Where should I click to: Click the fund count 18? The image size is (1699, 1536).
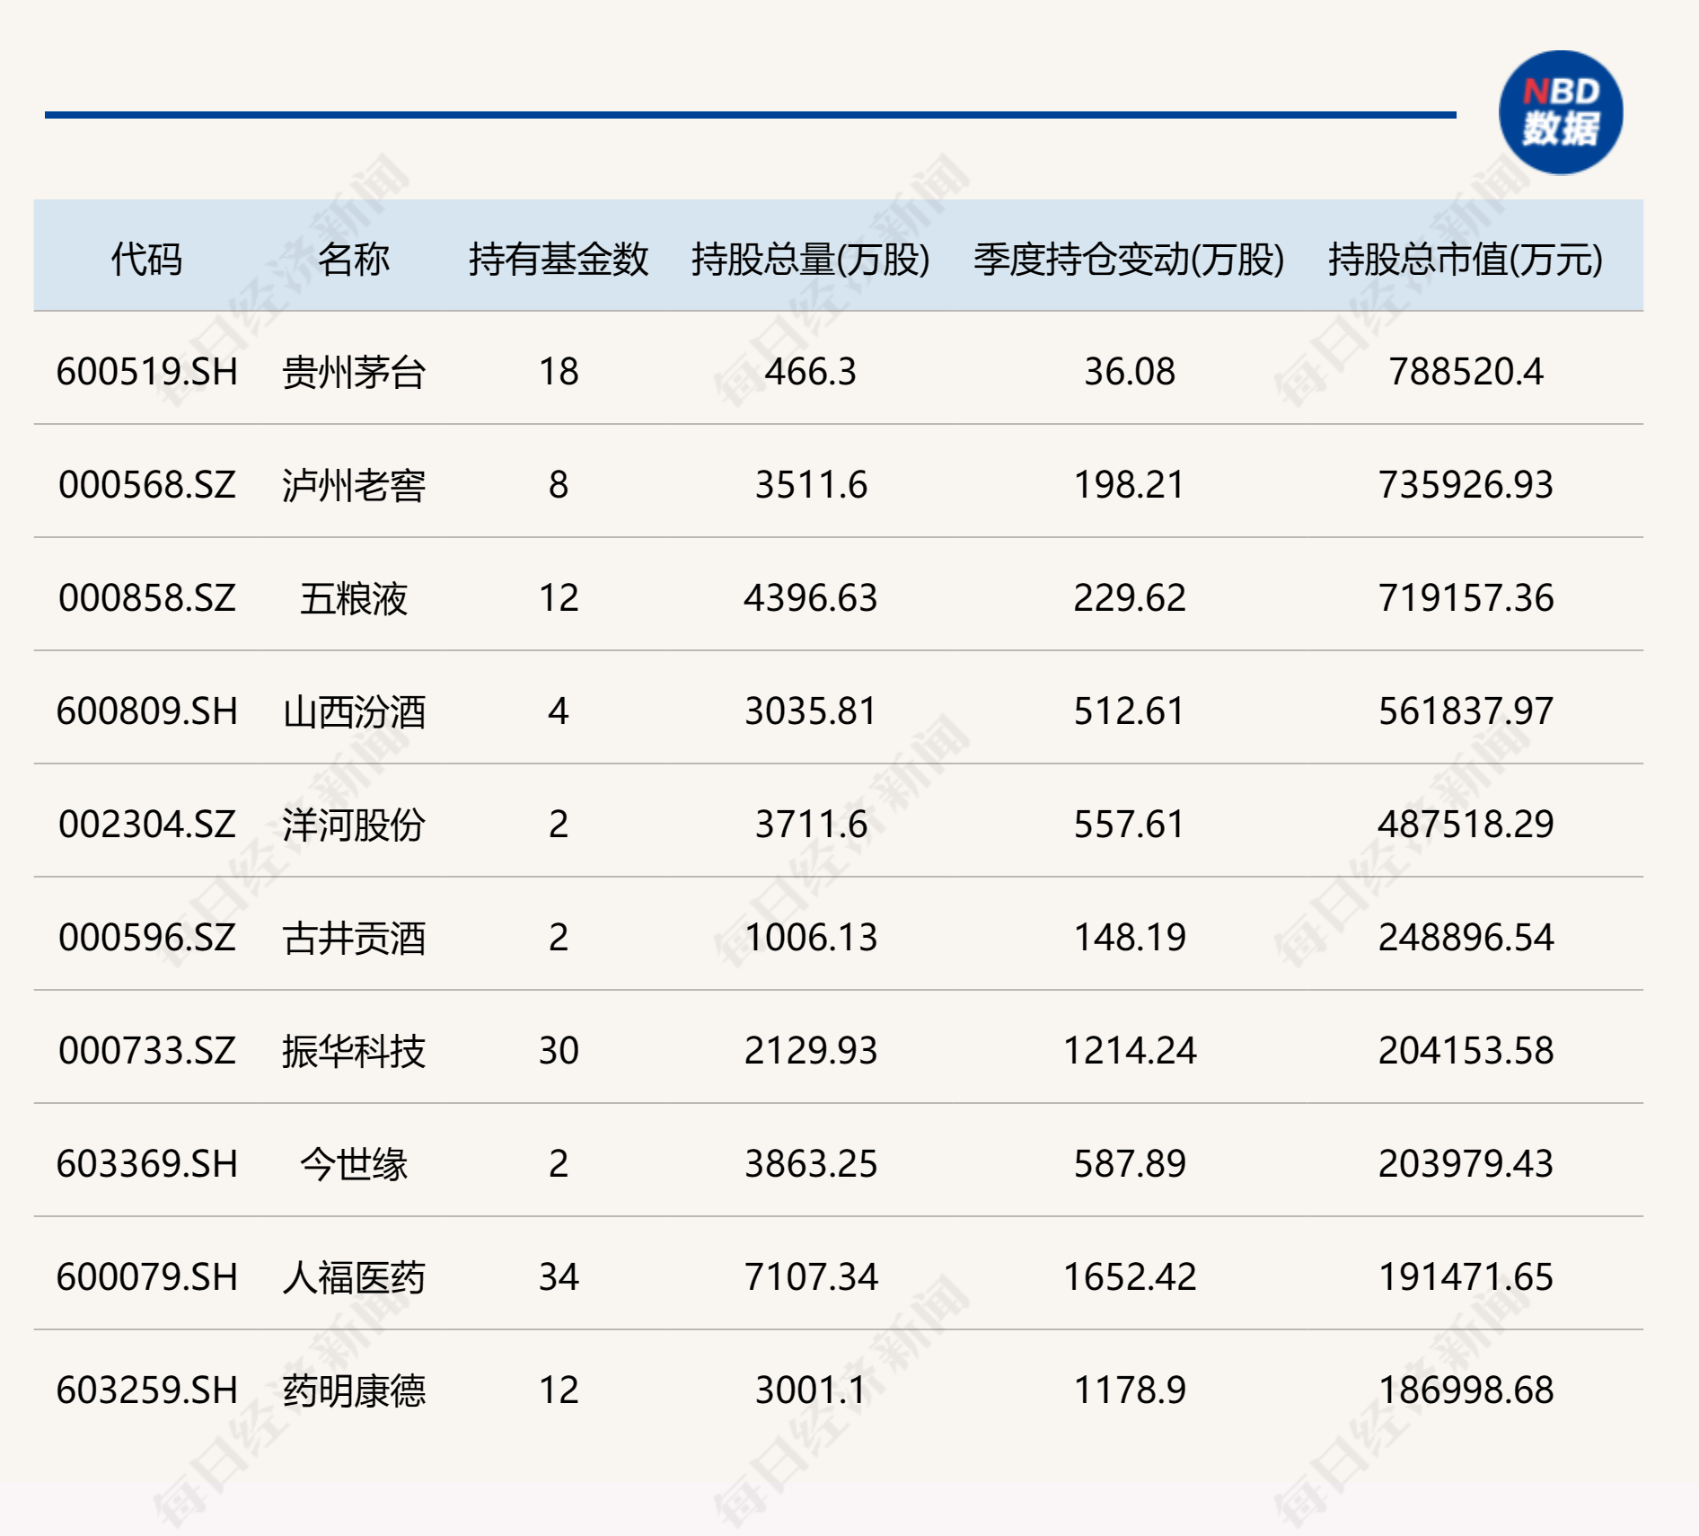point(559,371)
